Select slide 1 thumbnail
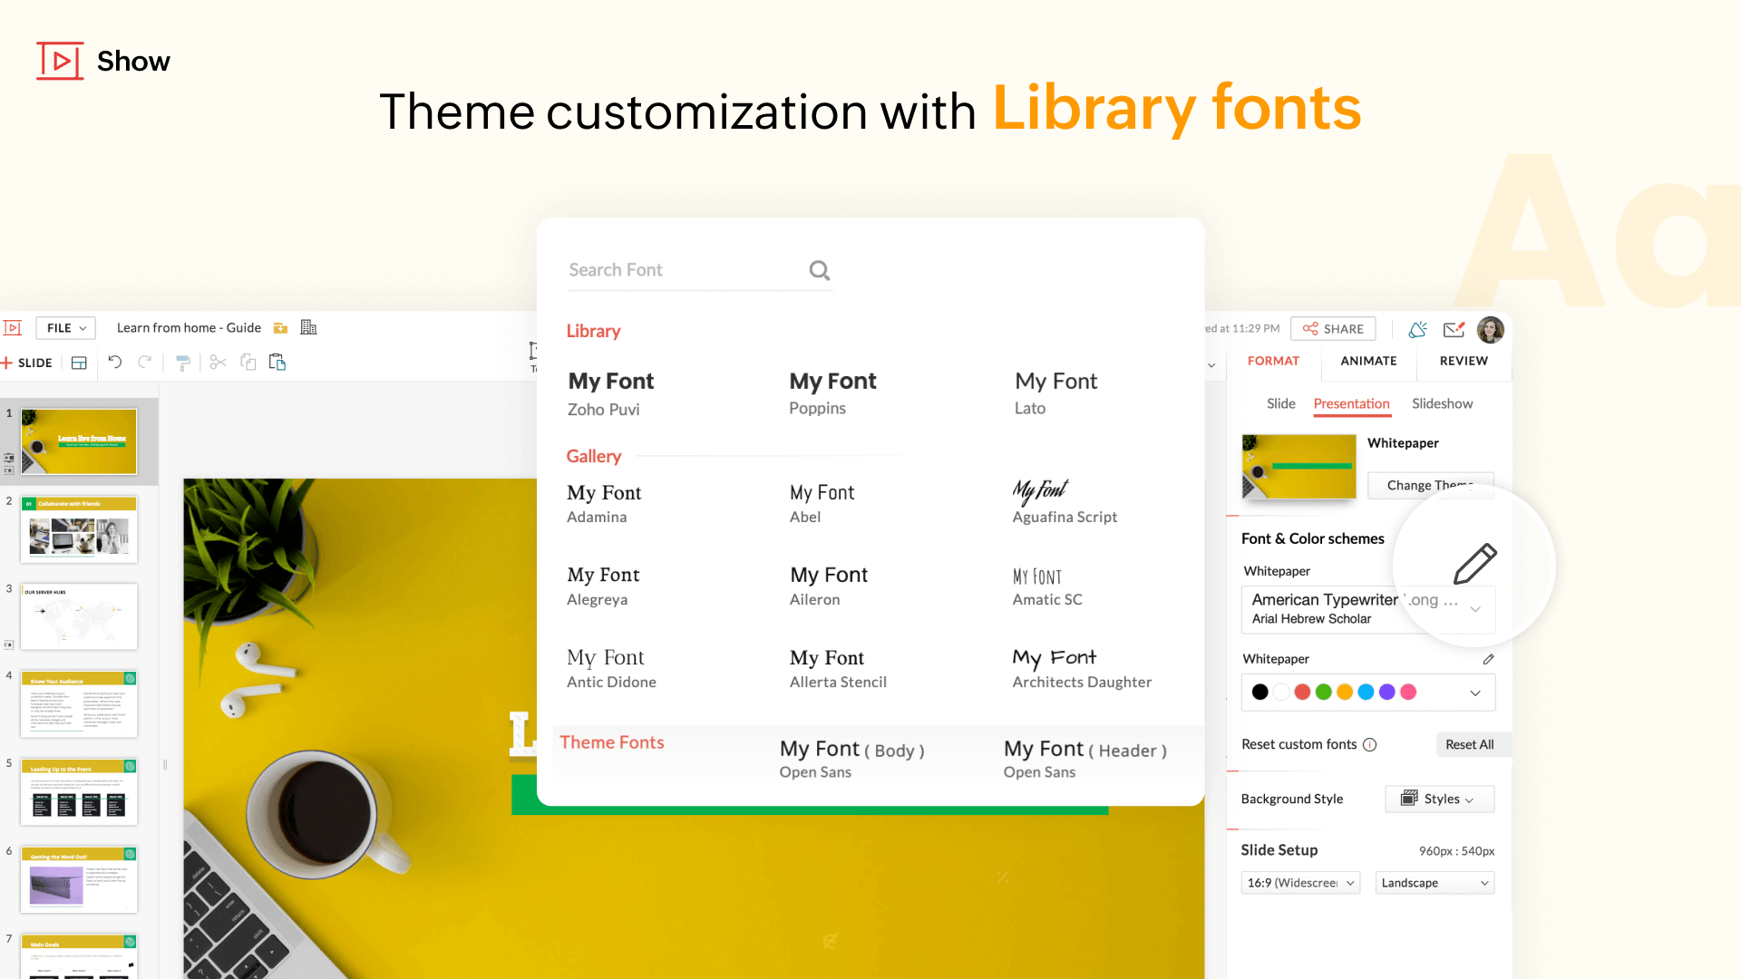 (x=79, y=441)
